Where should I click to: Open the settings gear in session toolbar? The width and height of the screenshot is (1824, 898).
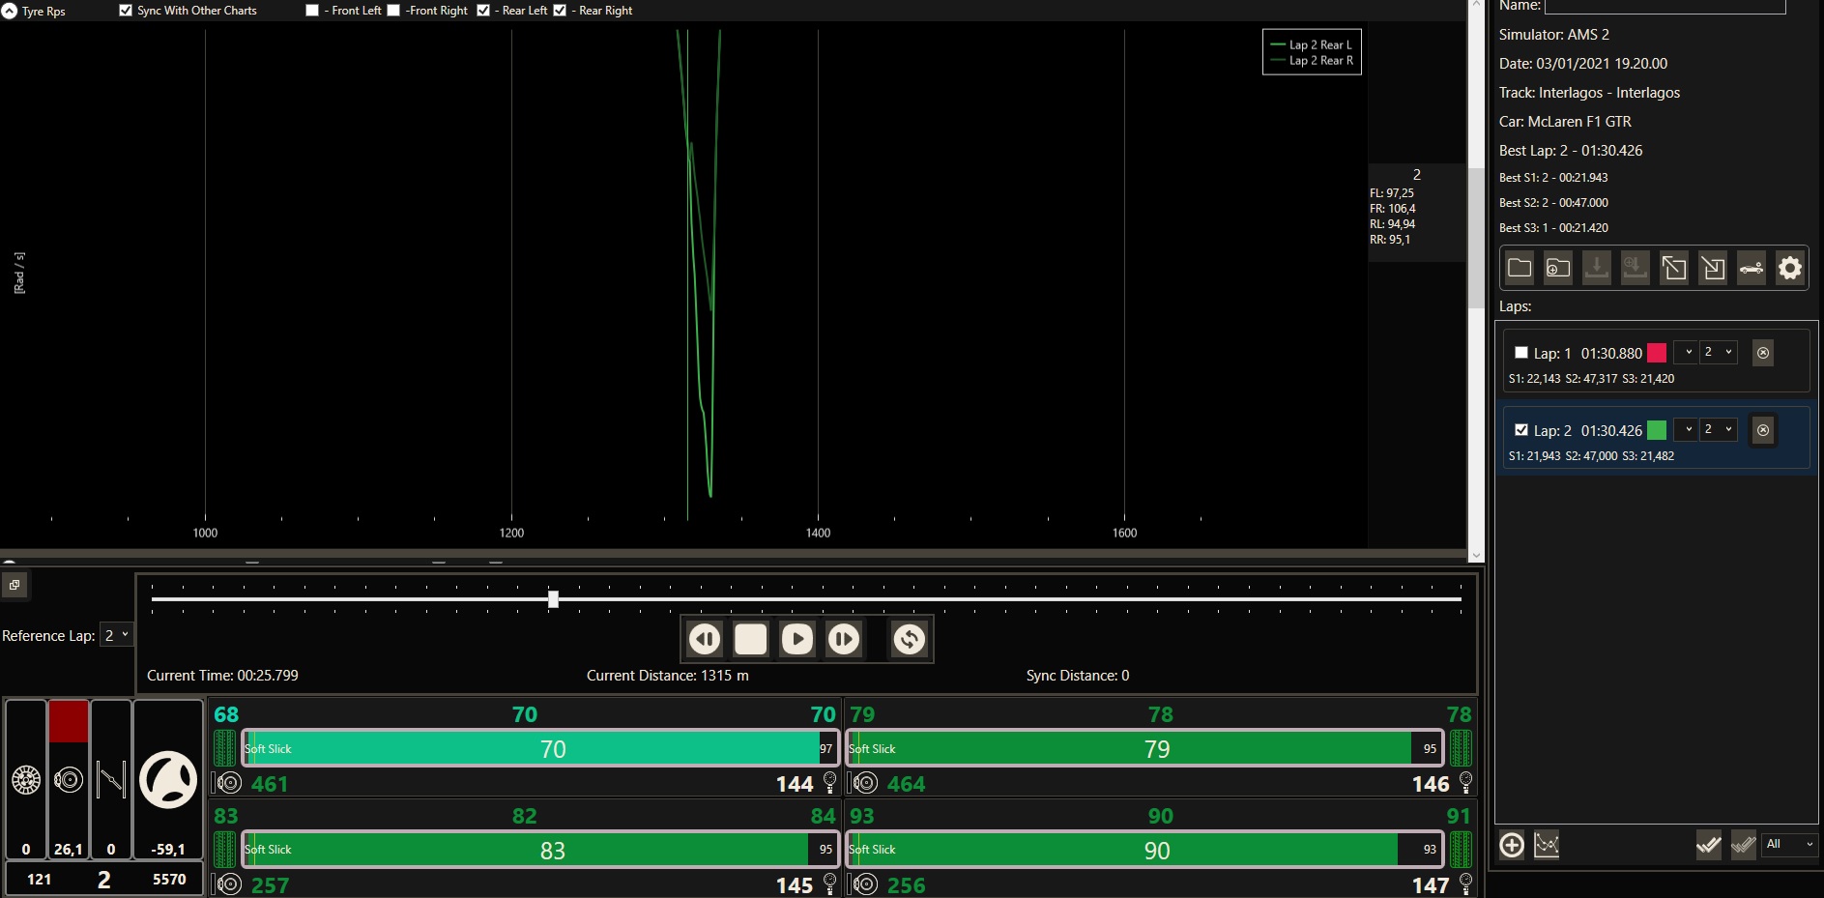pos(1789,268)
